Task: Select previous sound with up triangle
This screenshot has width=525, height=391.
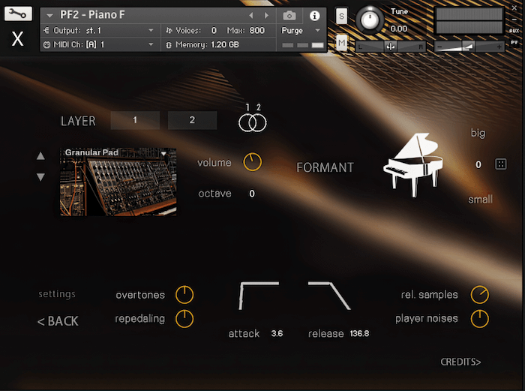Action: click(x=40, y=155)
